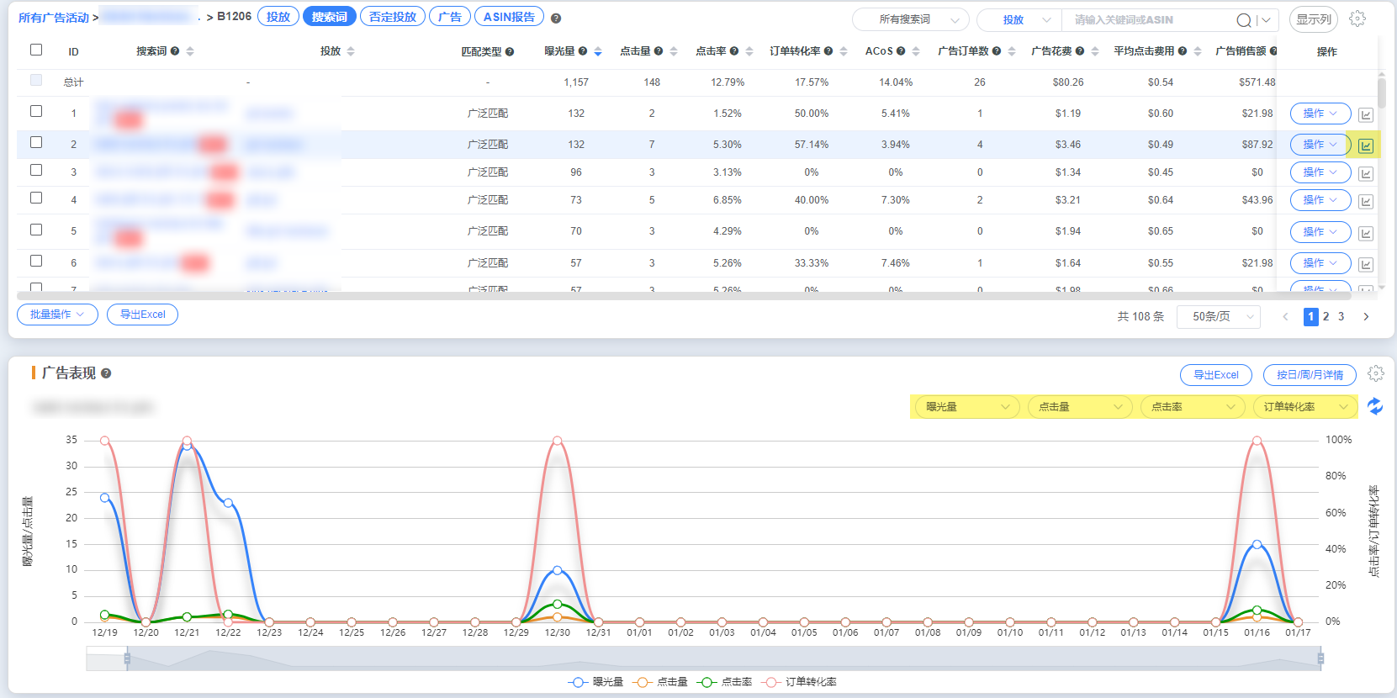Click help icon next to 匹配类型
This screenshot has width=1397, height=698.
(510, 51)
